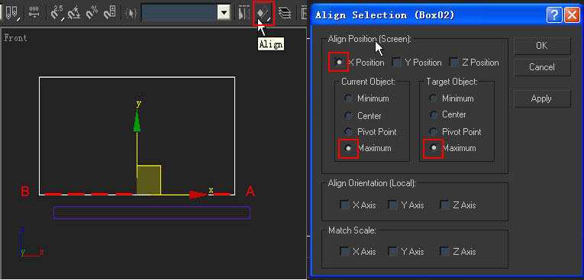Toggle the Angle Snap magnet icon
Image resolution: width=584 pixels, height=280 pixels.
[75, 14]
